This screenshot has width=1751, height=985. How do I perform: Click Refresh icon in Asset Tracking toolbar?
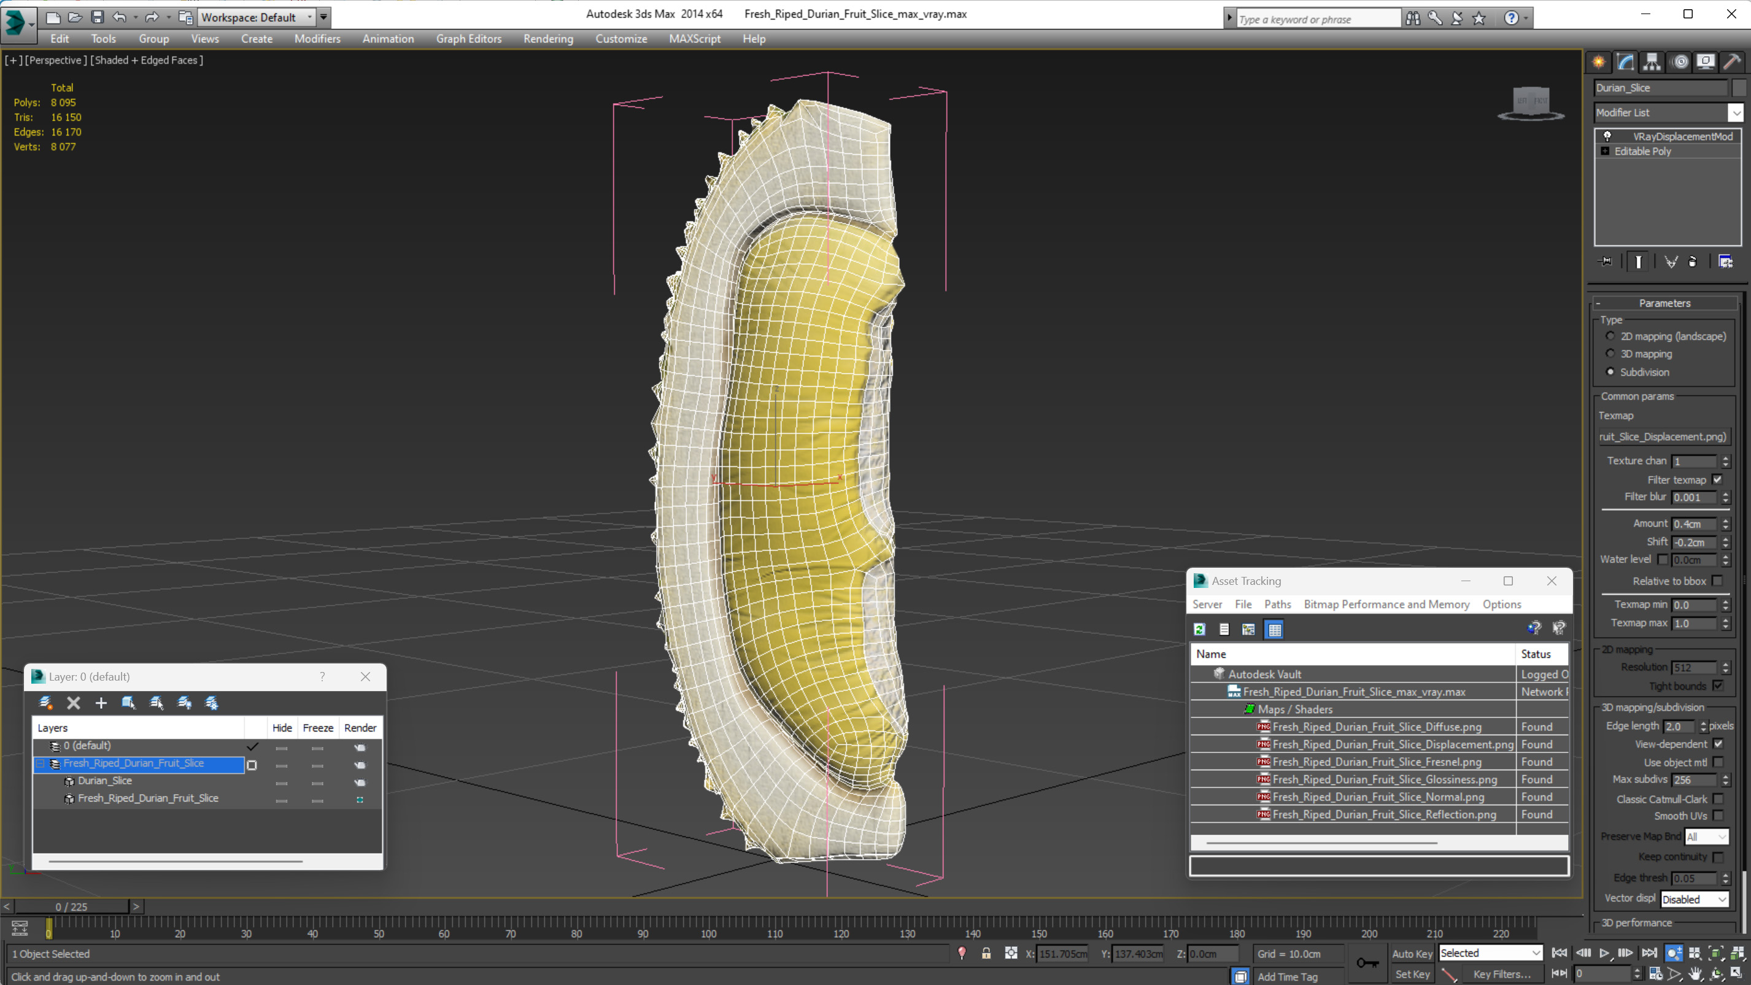point(1200,630)
